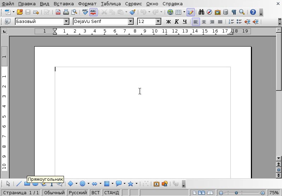Insert picture From File icon

(165, 184)
